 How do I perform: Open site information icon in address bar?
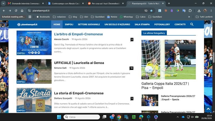coord(29,10)
